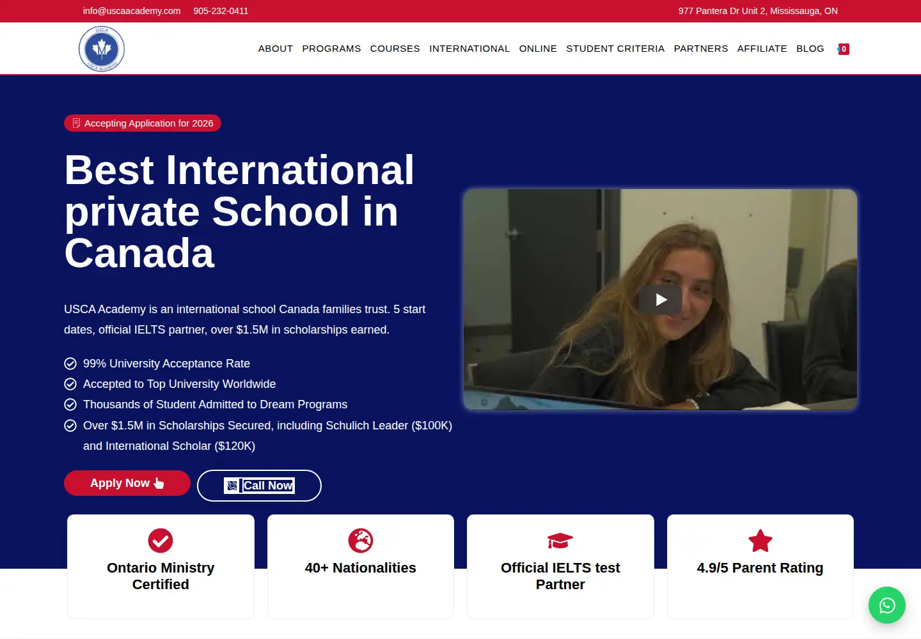Click the Parent Rating star icon
This screenshot has height=639, width=921.
pyautogui.click(x=760, y=541)
